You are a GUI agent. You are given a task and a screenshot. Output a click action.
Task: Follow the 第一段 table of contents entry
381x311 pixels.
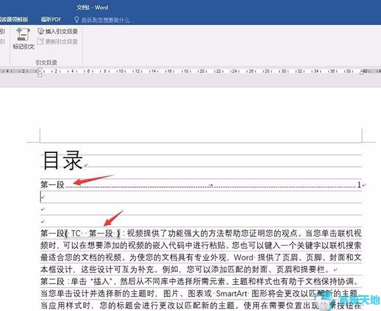click(53, 185)
